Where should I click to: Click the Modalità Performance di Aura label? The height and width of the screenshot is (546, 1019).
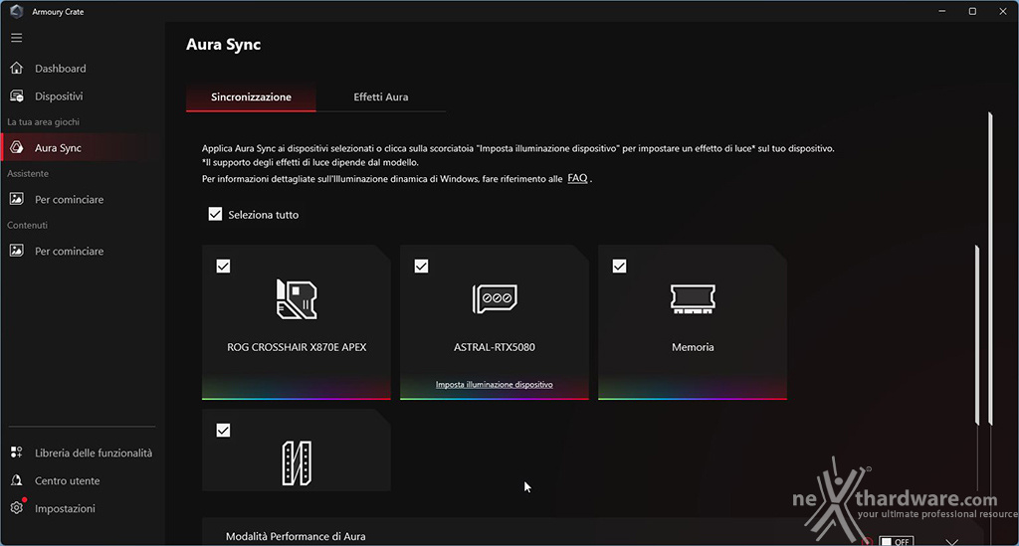296,536
